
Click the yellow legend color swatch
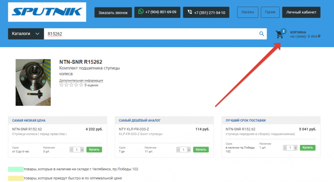tap(16, 178)
